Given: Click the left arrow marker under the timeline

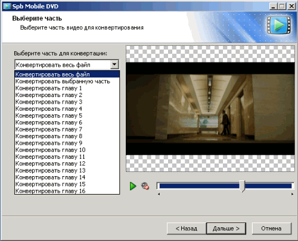Looking at the screenshot, I should [159, 194].
